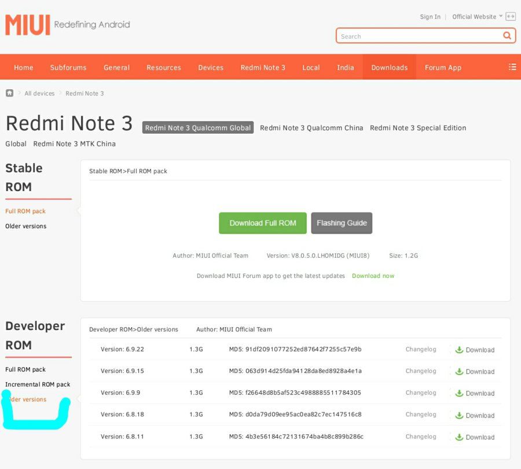Click download icon for Version 6.9.15

459,371
